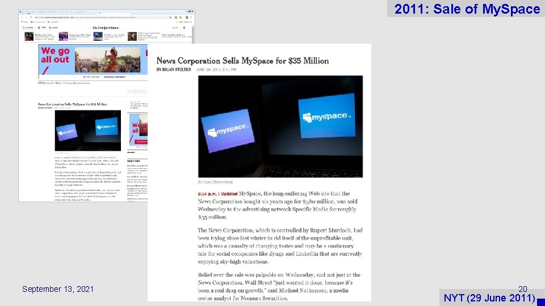Click the slide number '20'
This screenshot has width=545, height=306.
(x=522, y=289)
